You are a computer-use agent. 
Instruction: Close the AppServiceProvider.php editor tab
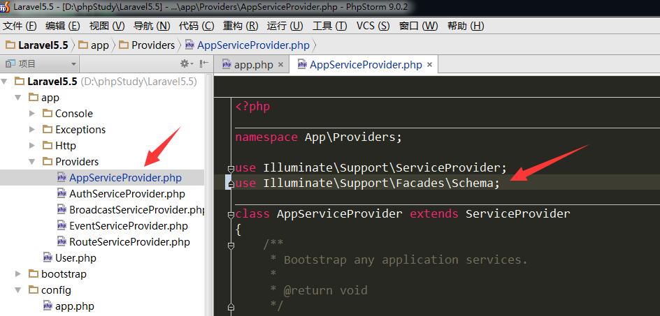(429, 65)
